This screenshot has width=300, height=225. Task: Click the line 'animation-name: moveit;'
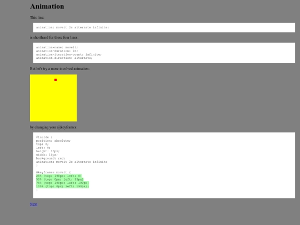click(x=57, y=47)
